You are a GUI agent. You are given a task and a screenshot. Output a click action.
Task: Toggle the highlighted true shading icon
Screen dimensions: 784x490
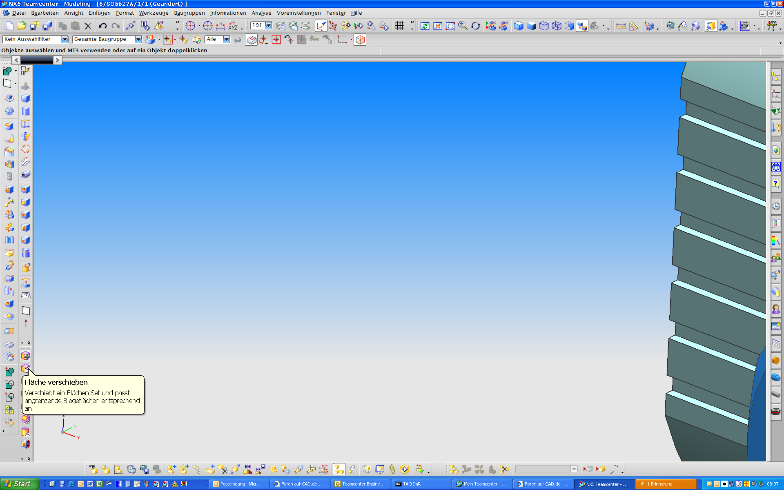pos(711,26)
